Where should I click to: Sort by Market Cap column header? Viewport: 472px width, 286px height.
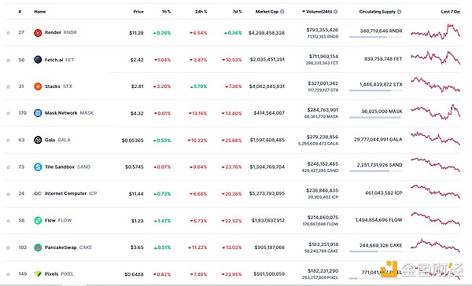[267, 12]
